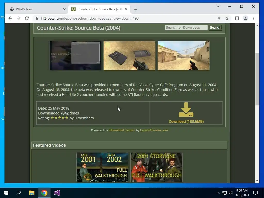Click the text Date: 25 May 2018
Screen dimensions: 264x198
point(54,108)
